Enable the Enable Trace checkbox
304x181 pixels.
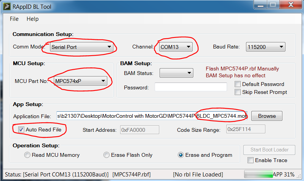click(x=250, y=160)
